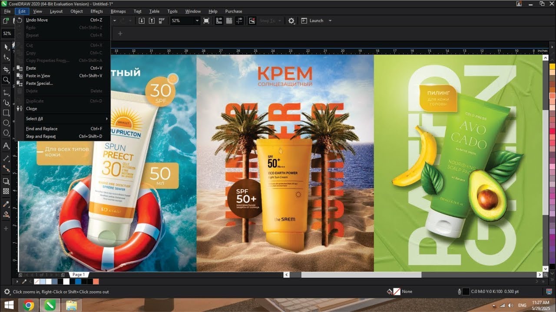Select the Polygon tool
The image size is (556, 312).
[x=6, y=133]
